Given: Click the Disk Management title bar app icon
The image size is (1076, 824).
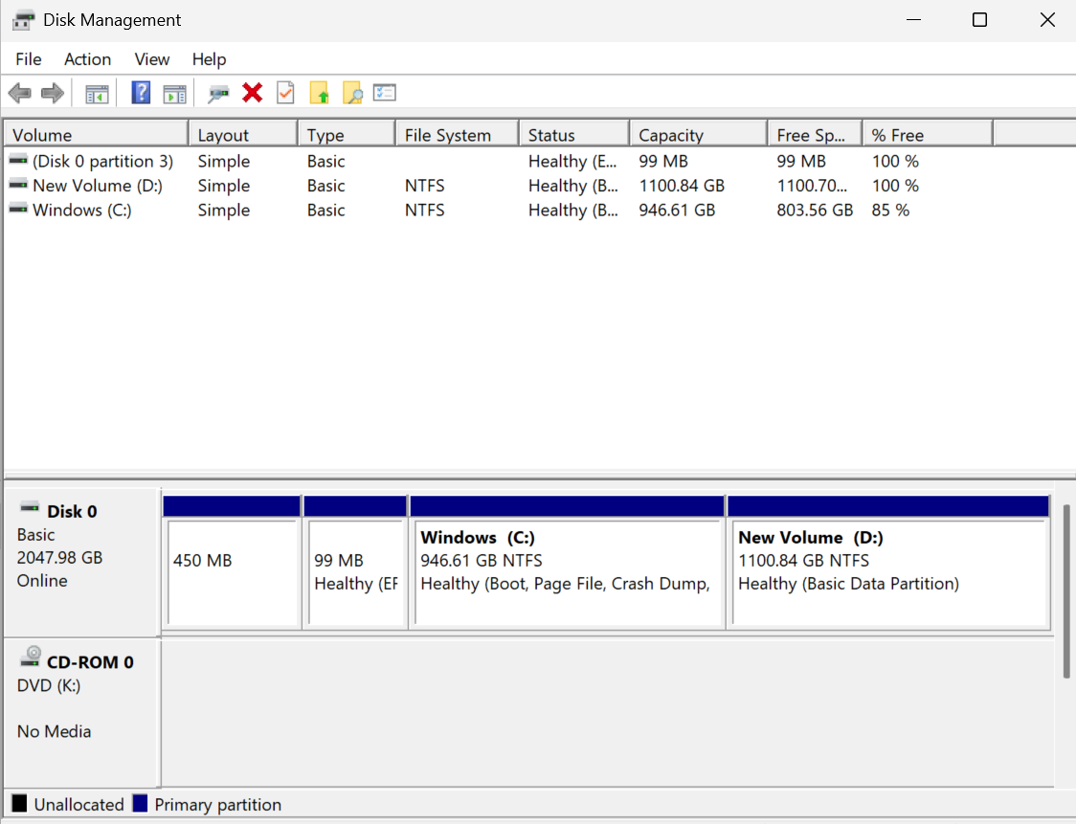Looking at the screenshot, I should [23, 20].
